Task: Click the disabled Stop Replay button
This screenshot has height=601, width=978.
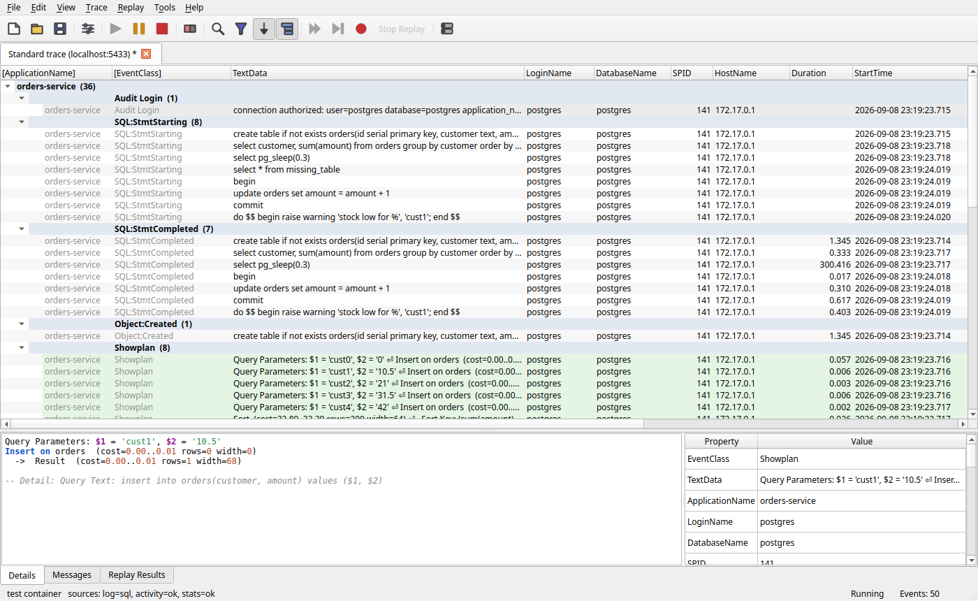Action: (x=402, y=29)
